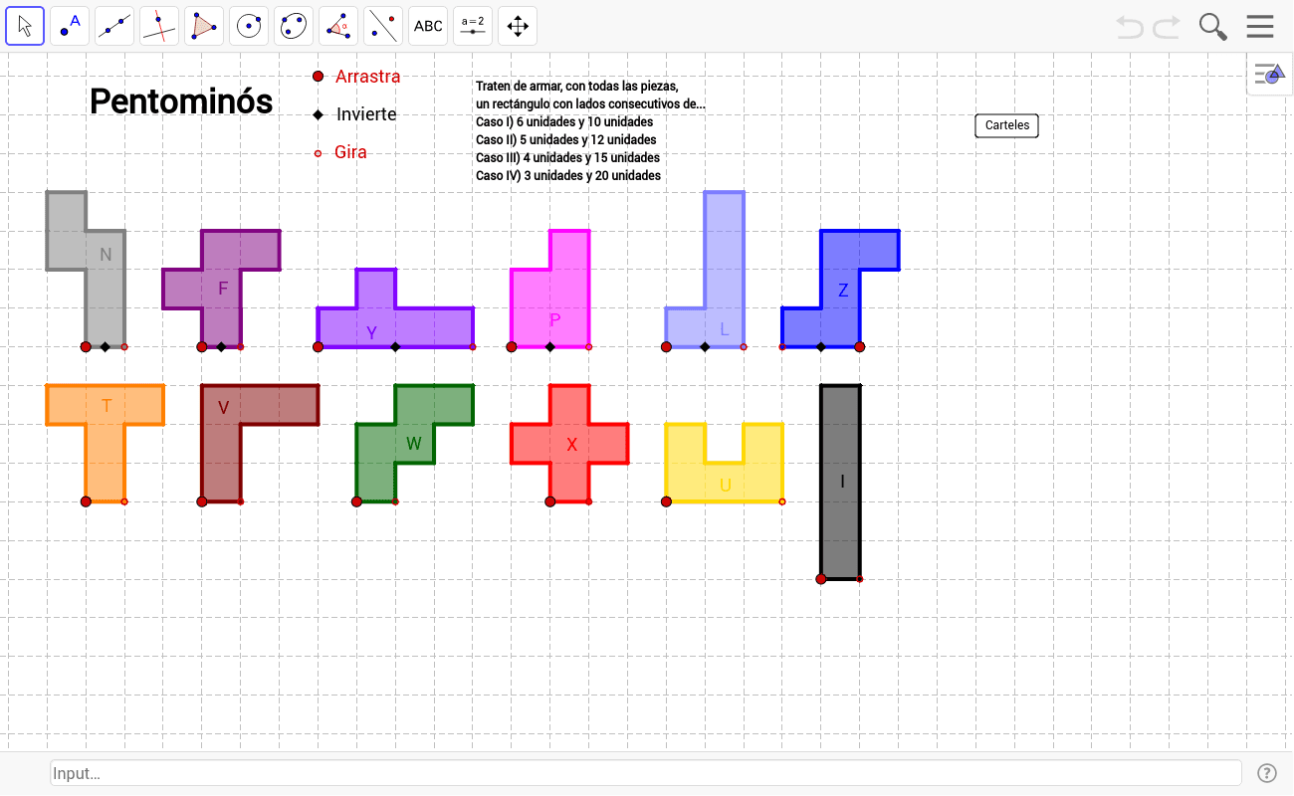This screenshot has height=796, width=1294.
Task: Click the yellow U pentomino piece
Action: click(x=725, y=483)
